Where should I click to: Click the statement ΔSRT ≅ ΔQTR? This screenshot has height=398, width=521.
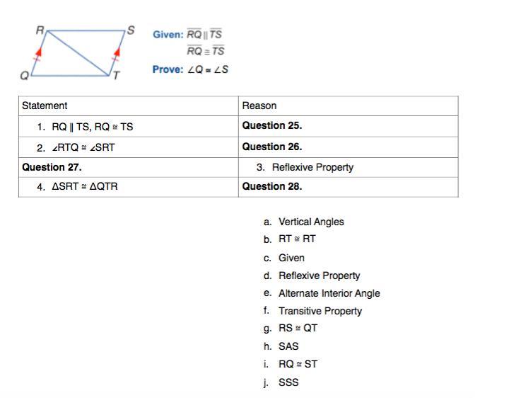pos(84,187)
